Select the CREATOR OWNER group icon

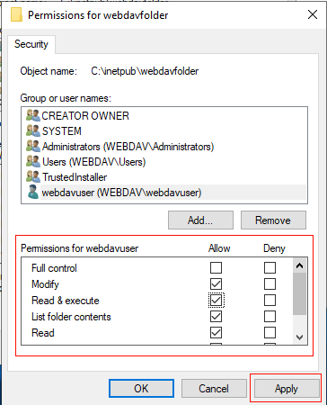coord(33,115)
